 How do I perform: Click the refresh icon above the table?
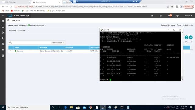click(186, 37)
